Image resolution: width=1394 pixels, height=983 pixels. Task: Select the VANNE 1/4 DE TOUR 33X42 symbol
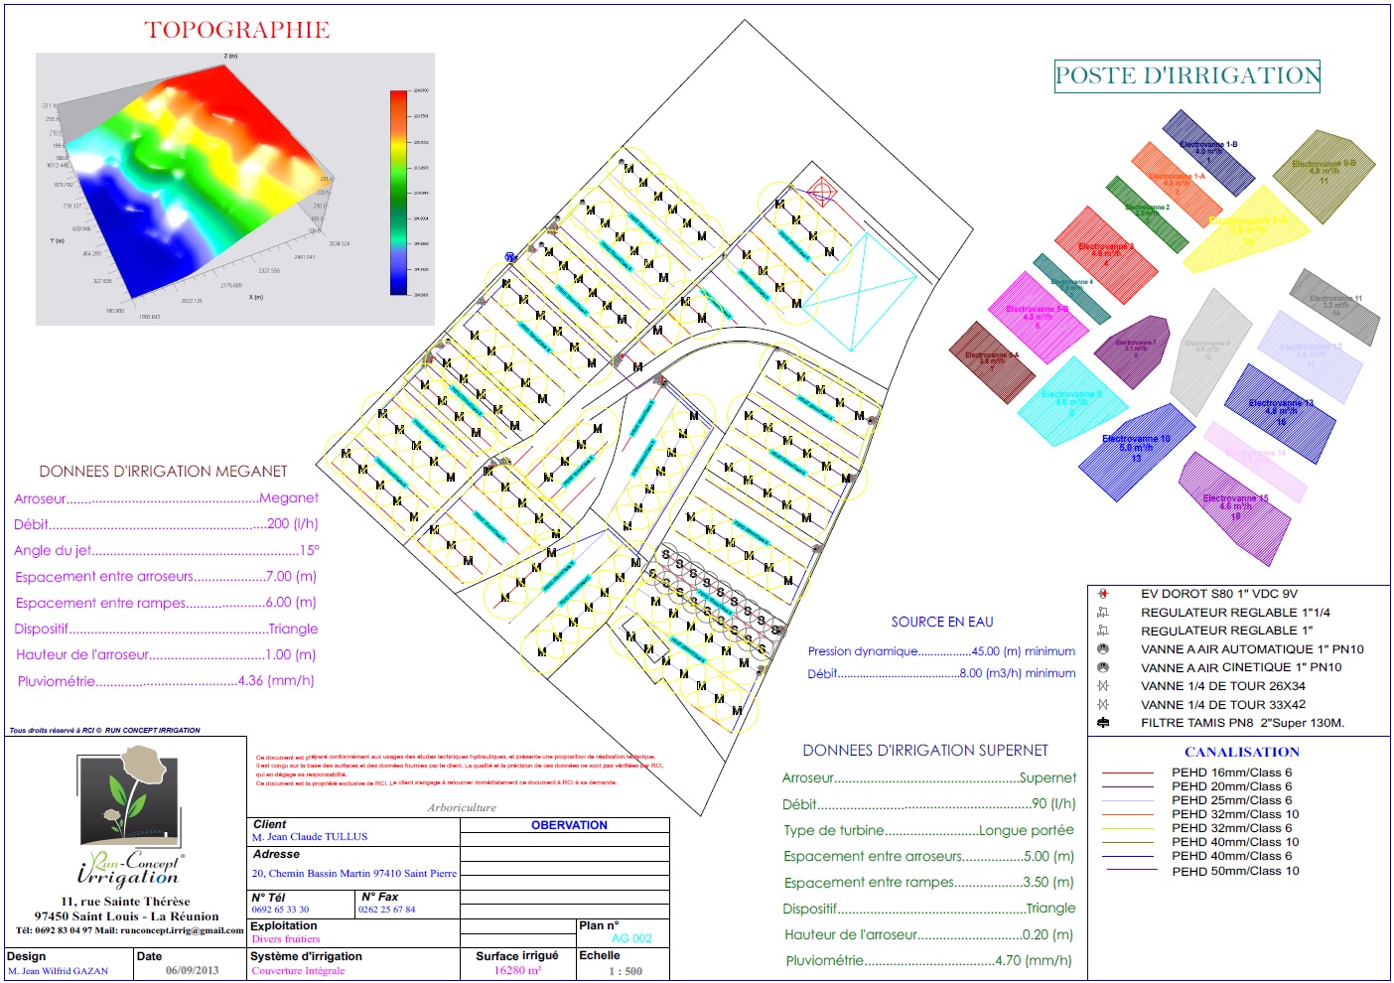pyautogui.click(x=1103, y=704)
